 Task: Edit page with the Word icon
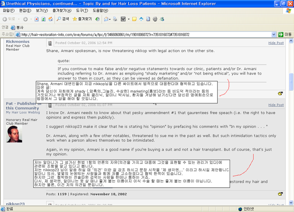123,19
